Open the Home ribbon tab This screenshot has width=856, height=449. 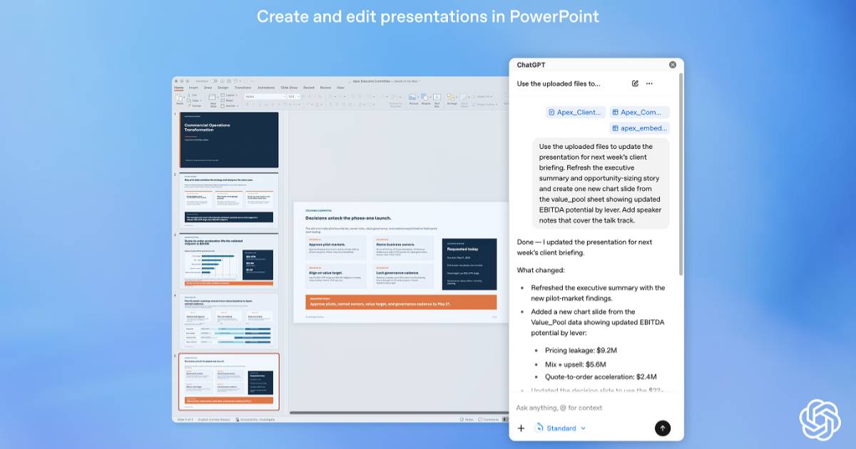coord(178,88)
